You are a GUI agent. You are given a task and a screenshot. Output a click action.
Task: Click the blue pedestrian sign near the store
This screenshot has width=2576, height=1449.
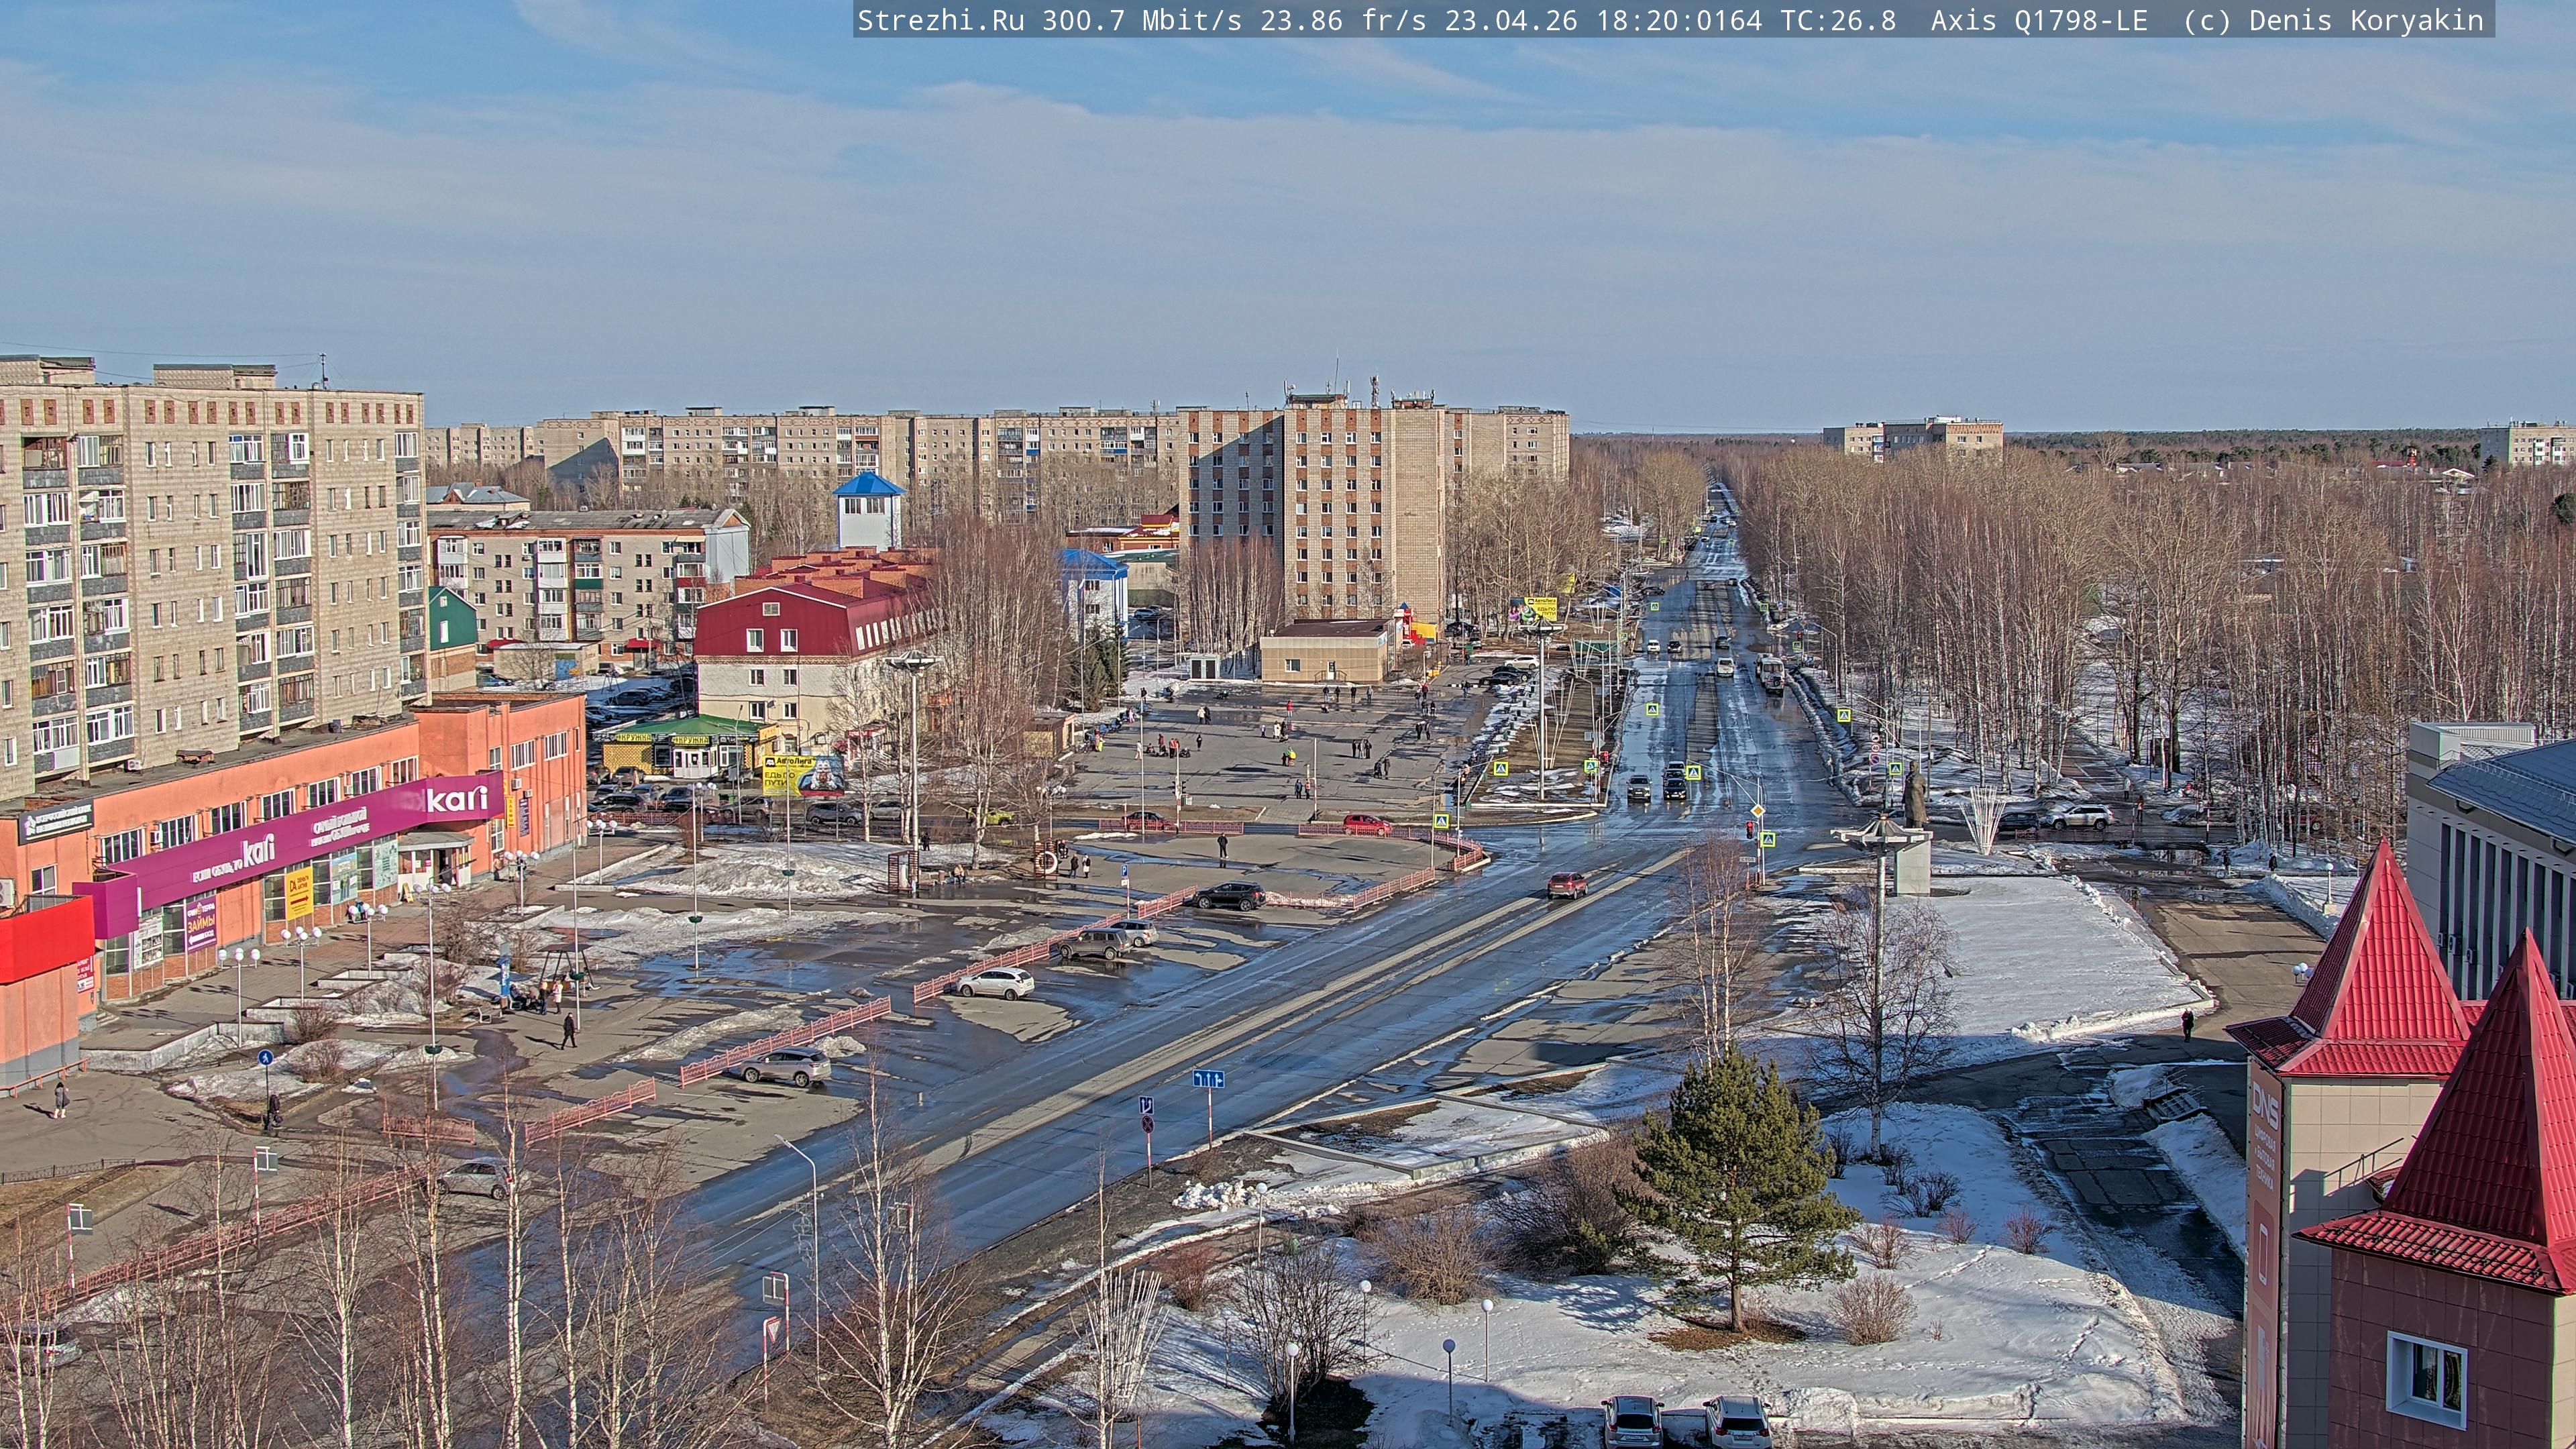pyautogui.click(x=265, y=1057)
